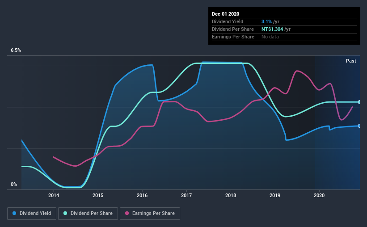Click the 3.1% dividend yield value
Image resolution: width=367 pixels, height=227 pixels.
(x=266, y=21)
